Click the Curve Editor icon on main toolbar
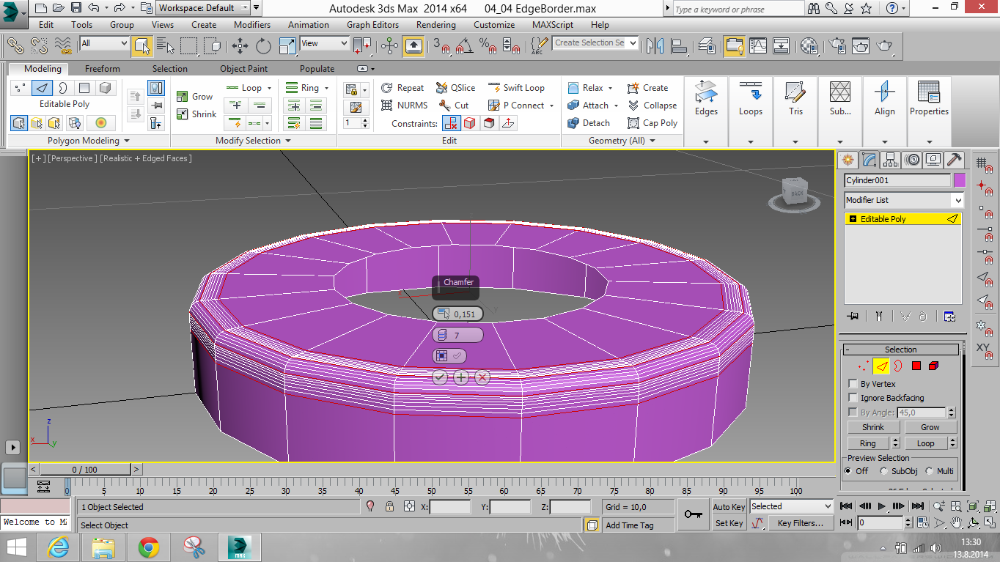The width and height of the screenshot is (1000, 562). click(758, 45)
